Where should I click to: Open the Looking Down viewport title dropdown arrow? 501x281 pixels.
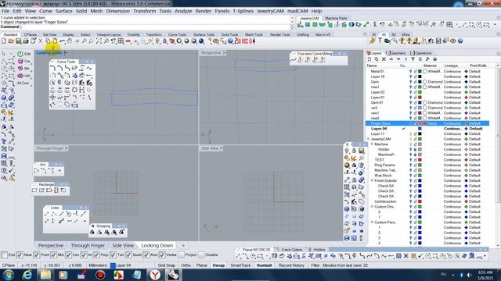66,52
